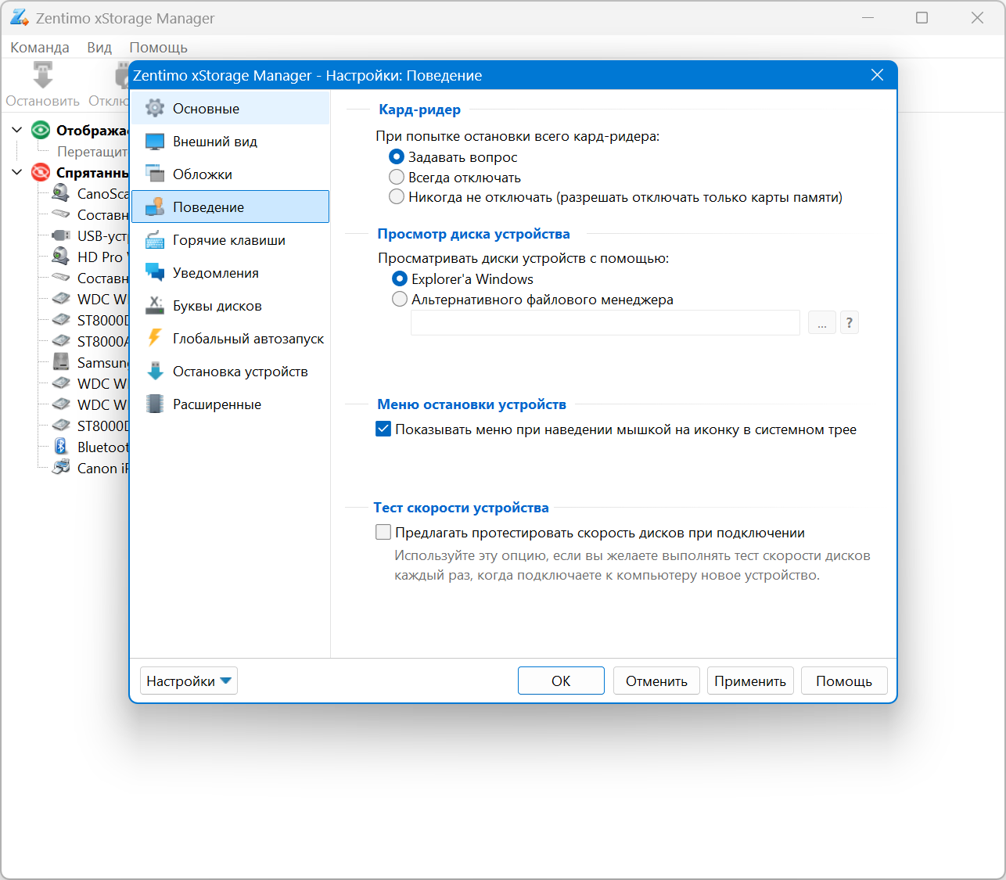Collapse the Спрятанные tree group chevron

(x=17, y=172)
